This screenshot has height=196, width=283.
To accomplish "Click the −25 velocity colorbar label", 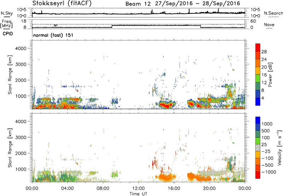I will (266, 151).
